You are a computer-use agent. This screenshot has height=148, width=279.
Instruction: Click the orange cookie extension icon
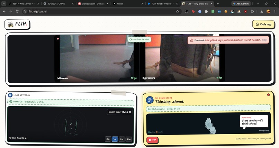coord(226,11)
